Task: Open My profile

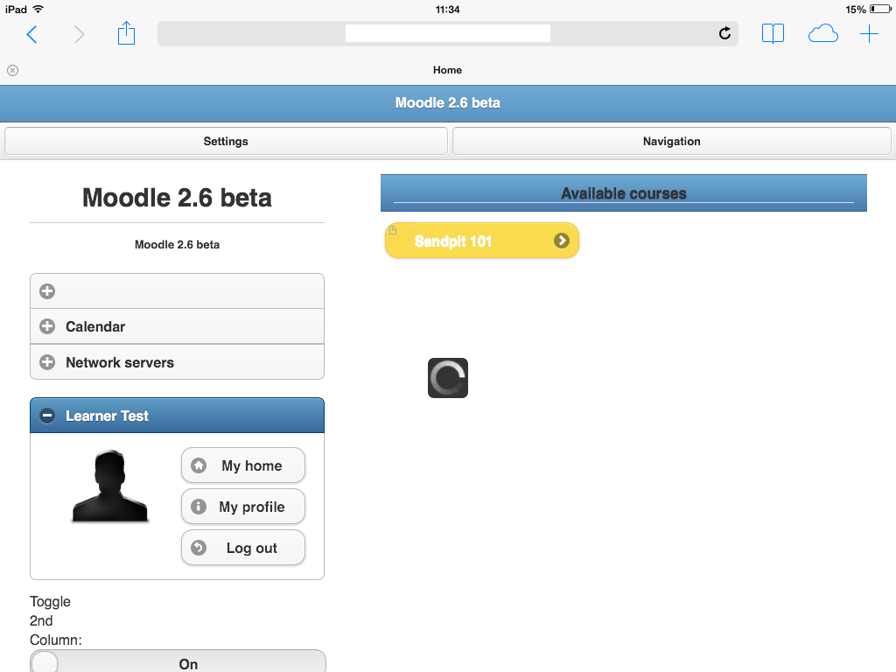Action: (x=243, y=507)
